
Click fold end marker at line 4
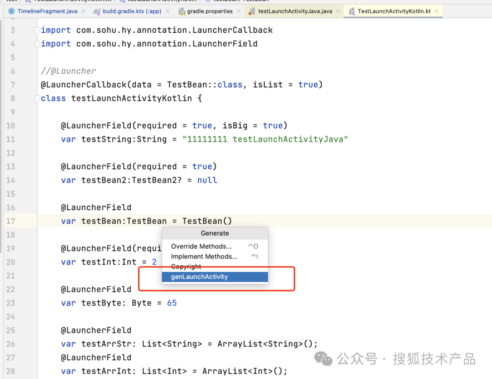point(37,44)
